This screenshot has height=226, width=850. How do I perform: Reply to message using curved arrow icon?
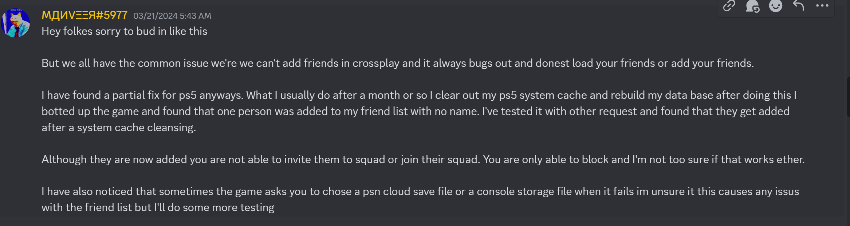[798, 6]
